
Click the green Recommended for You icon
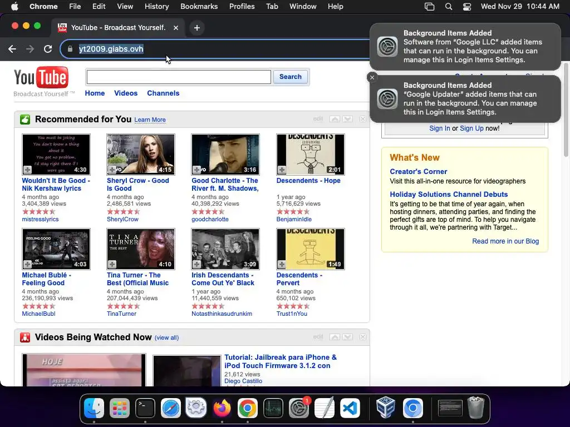coord(25,119)
